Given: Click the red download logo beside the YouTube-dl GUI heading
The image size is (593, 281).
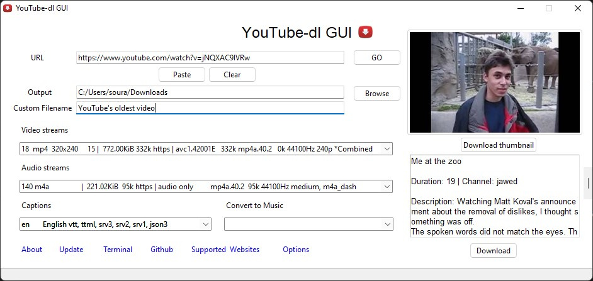Looking at the screenshot, I should click(x=365, y=32).
